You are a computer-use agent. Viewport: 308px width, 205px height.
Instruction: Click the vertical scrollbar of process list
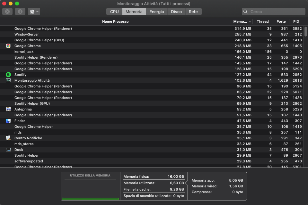pos(306,32)
